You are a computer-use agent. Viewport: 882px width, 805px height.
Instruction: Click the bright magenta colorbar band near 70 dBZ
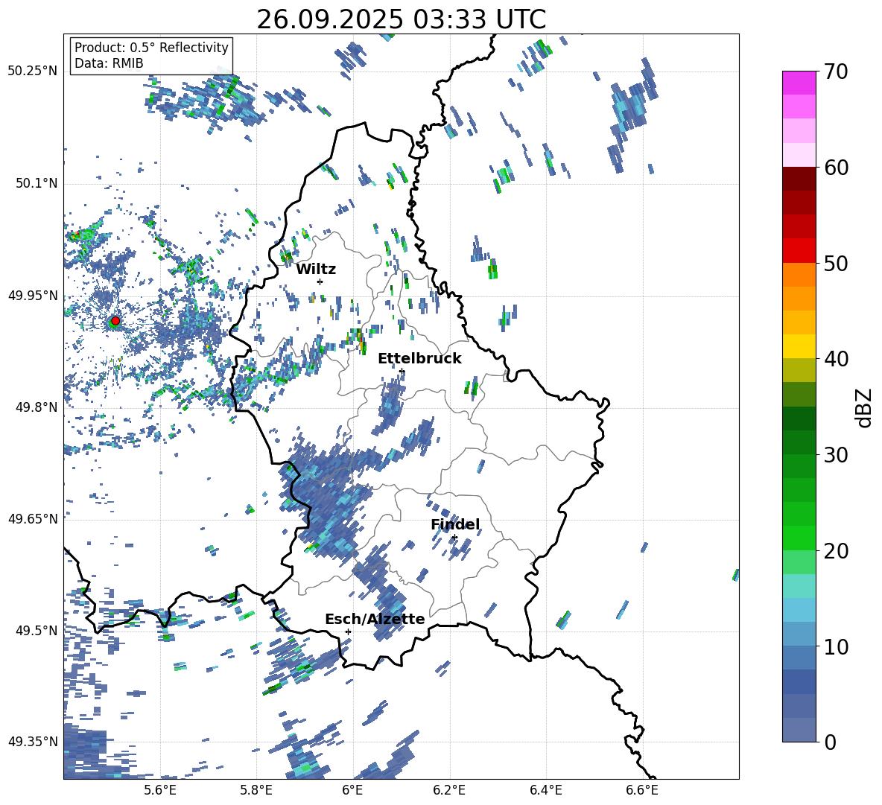(x=799, y=83)
